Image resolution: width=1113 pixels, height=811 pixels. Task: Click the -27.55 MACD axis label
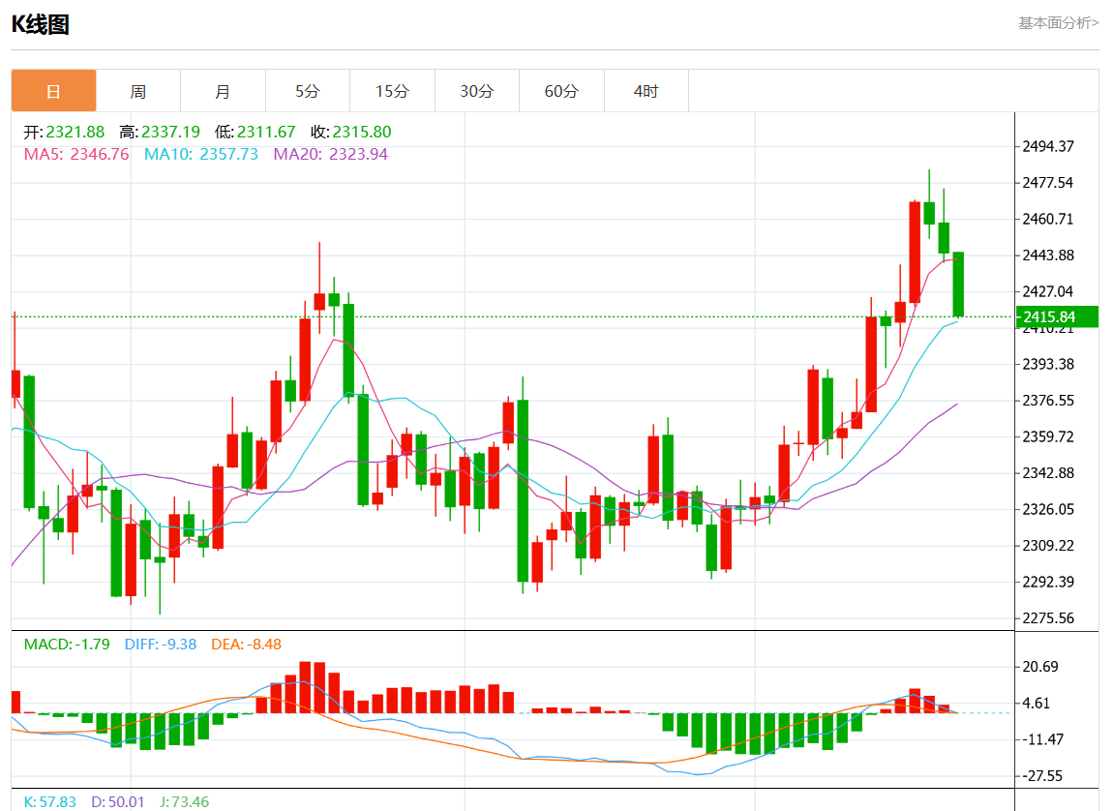pyautogui.click(x=1042, y=775)
